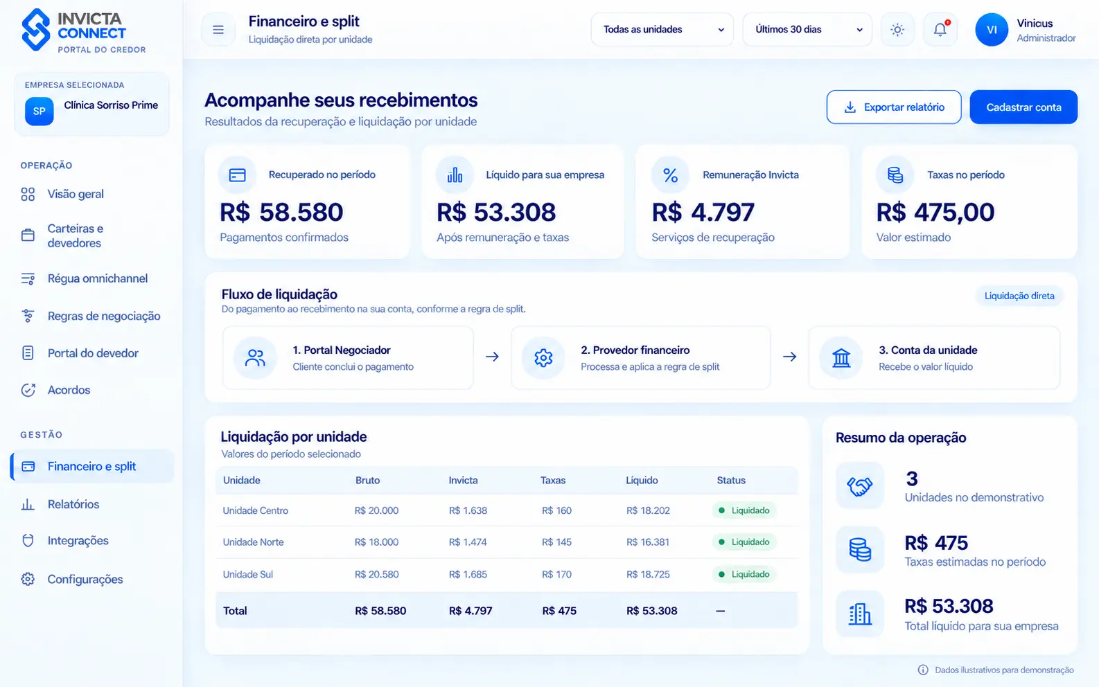Click the SP company badge

(x=39, y=111)
